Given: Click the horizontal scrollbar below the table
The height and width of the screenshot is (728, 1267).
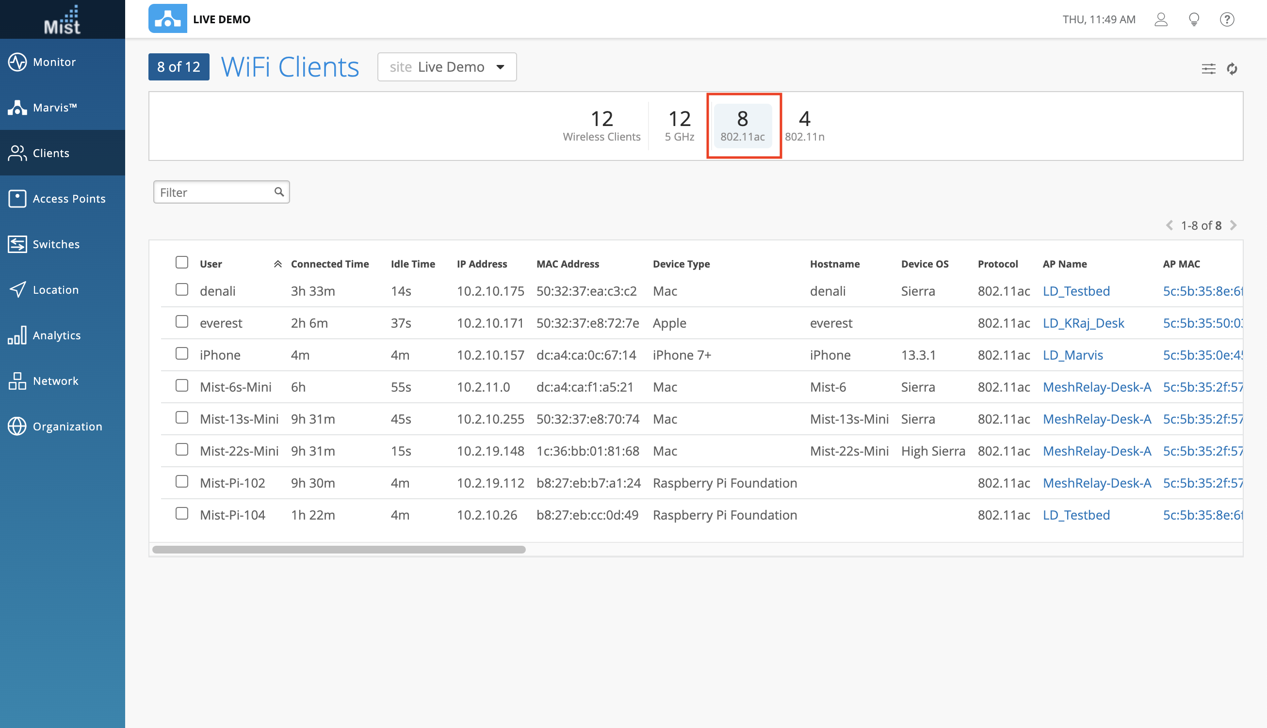Looking at the screenshot, I should coord(339,550).
